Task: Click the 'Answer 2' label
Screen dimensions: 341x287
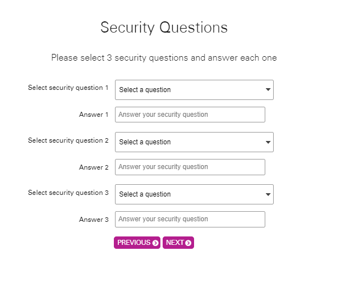Action: [x=94, y=167]
